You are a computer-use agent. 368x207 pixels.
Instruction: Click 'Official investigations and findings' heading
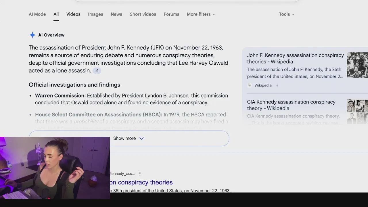74,85
